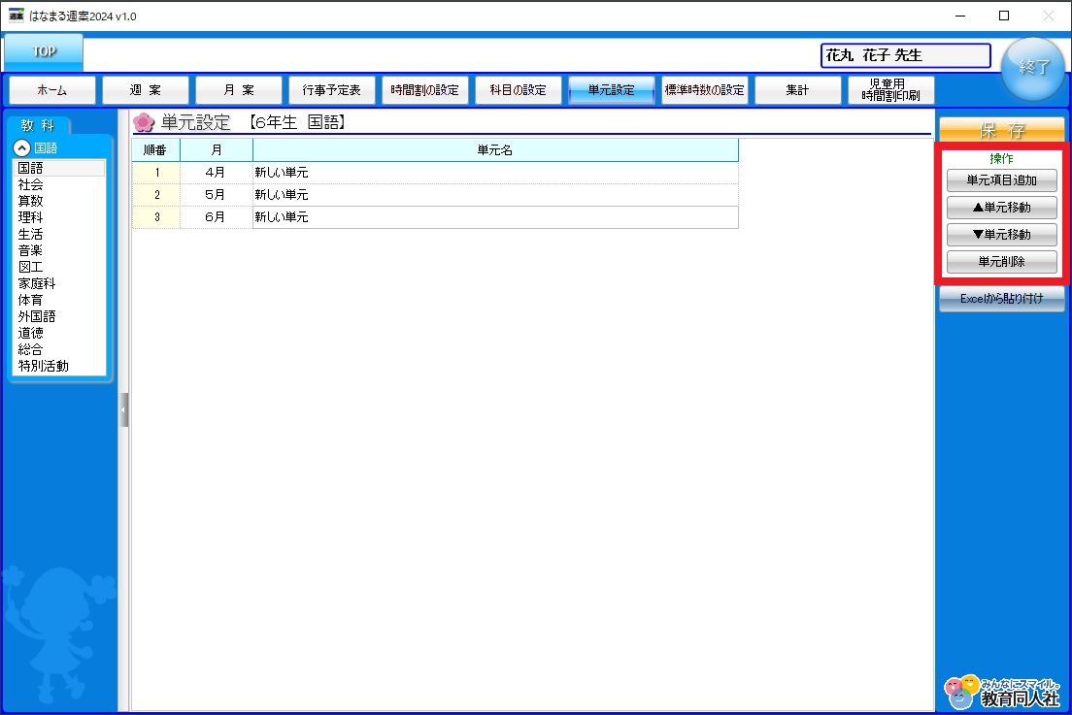1072x715 pixels.
Task: Click the 順番 column header
Action: coord(156,150)
